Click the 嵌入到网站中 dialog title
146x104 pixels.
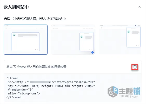pyautogui.click(x=16, y=7)
